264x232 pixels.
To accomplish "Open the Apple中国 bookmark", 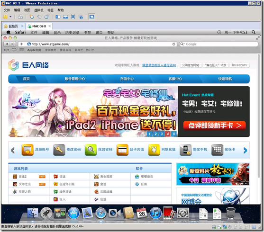I will pyautogui.click(x=34, y=50).
